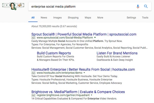Start voice search with microphone icon
The image size is (154, 103).
[x=138, y=7]
